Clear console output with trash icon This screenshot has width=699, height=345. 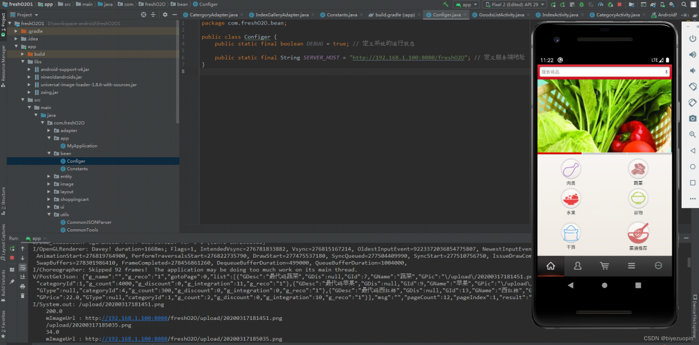(x=22, y=296)
